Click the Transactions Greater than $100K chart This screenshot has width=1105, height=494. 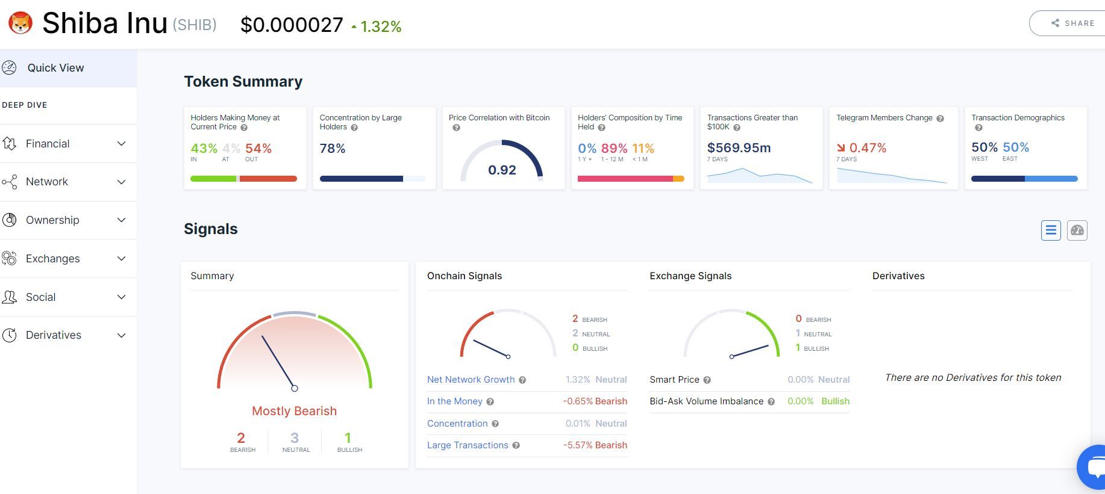[x=760, y=175]
